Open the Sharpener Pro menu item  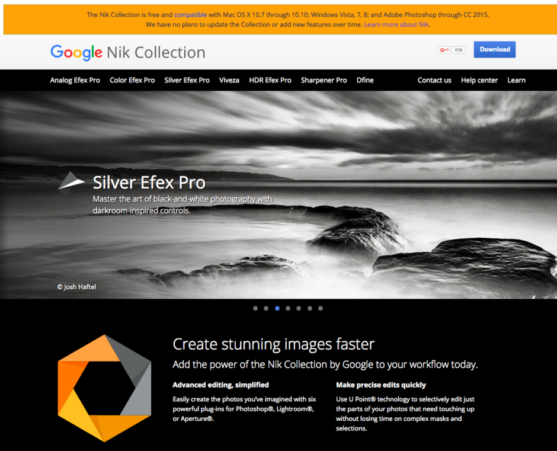324,81
